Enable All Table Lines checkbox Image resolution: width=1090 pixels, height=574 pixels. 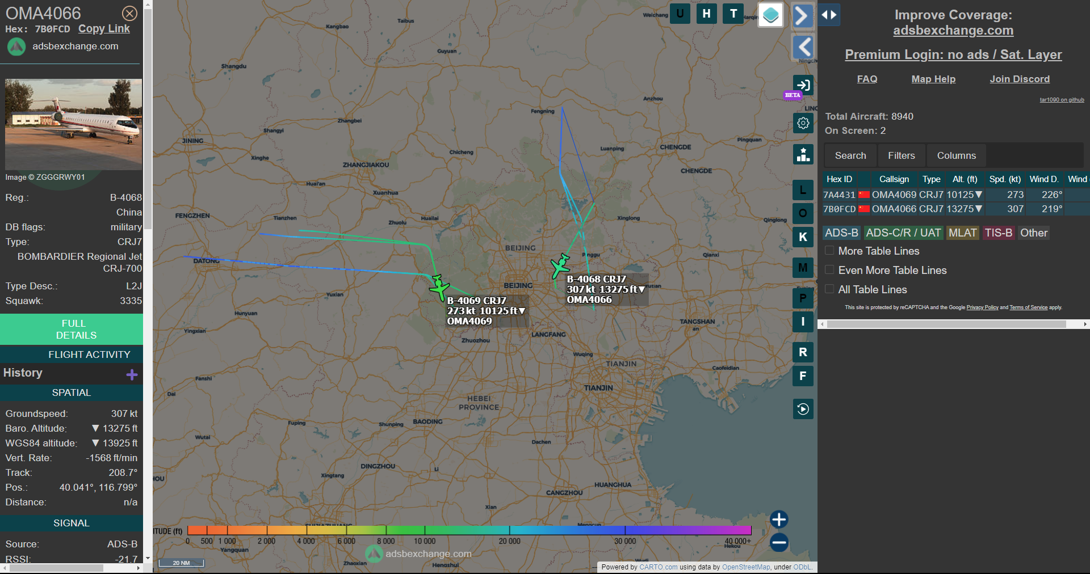click(x=829, y=289)
